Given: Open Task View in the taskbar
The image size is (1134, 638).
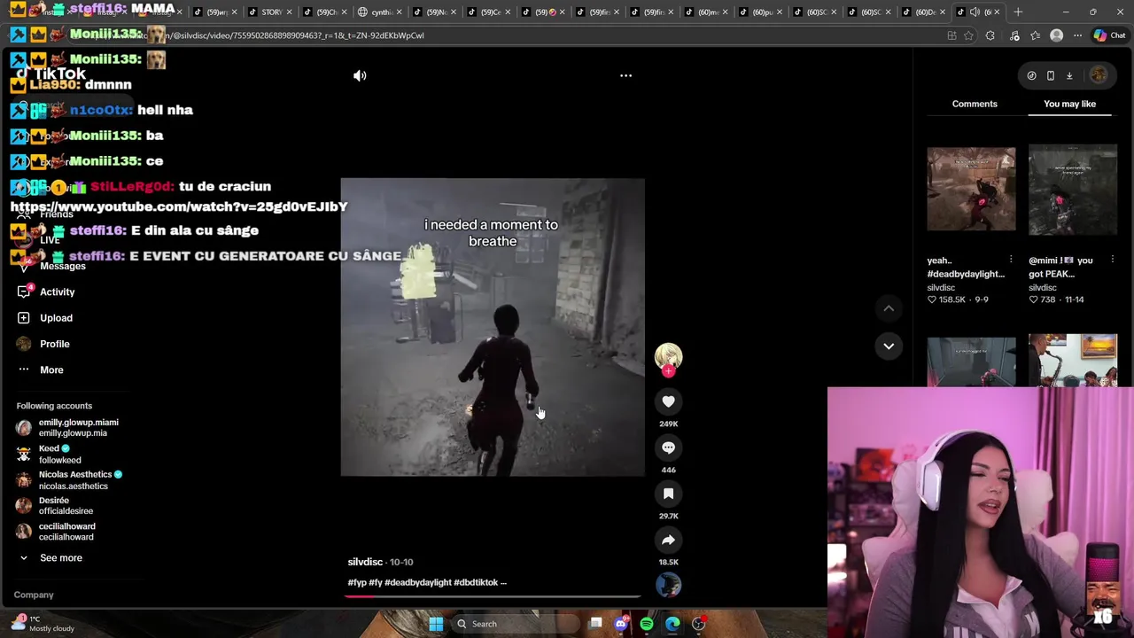Looking at the screenshot, I should (x=595, y=624).
